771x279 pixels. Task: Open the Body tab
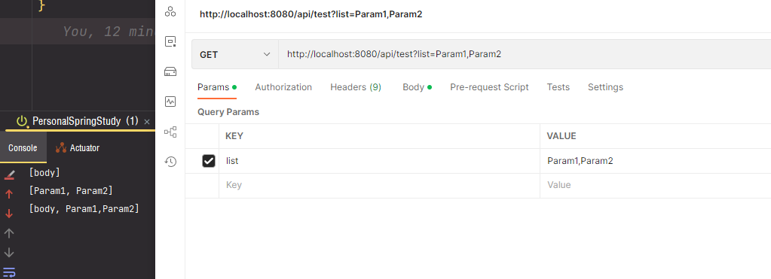(417, 87)
